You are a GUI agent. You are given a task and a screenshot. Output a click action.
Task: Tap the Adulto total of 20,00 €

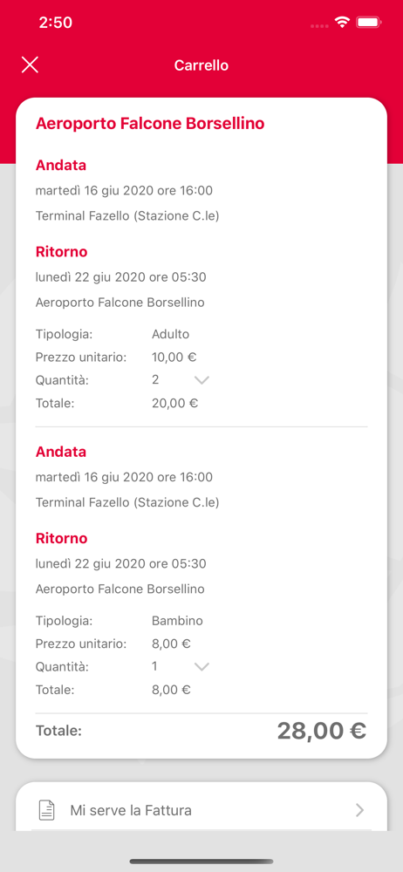tap(174, 403)
